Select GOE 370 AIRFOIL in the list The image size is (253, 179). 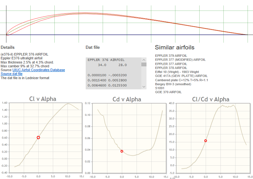(168, 92)
